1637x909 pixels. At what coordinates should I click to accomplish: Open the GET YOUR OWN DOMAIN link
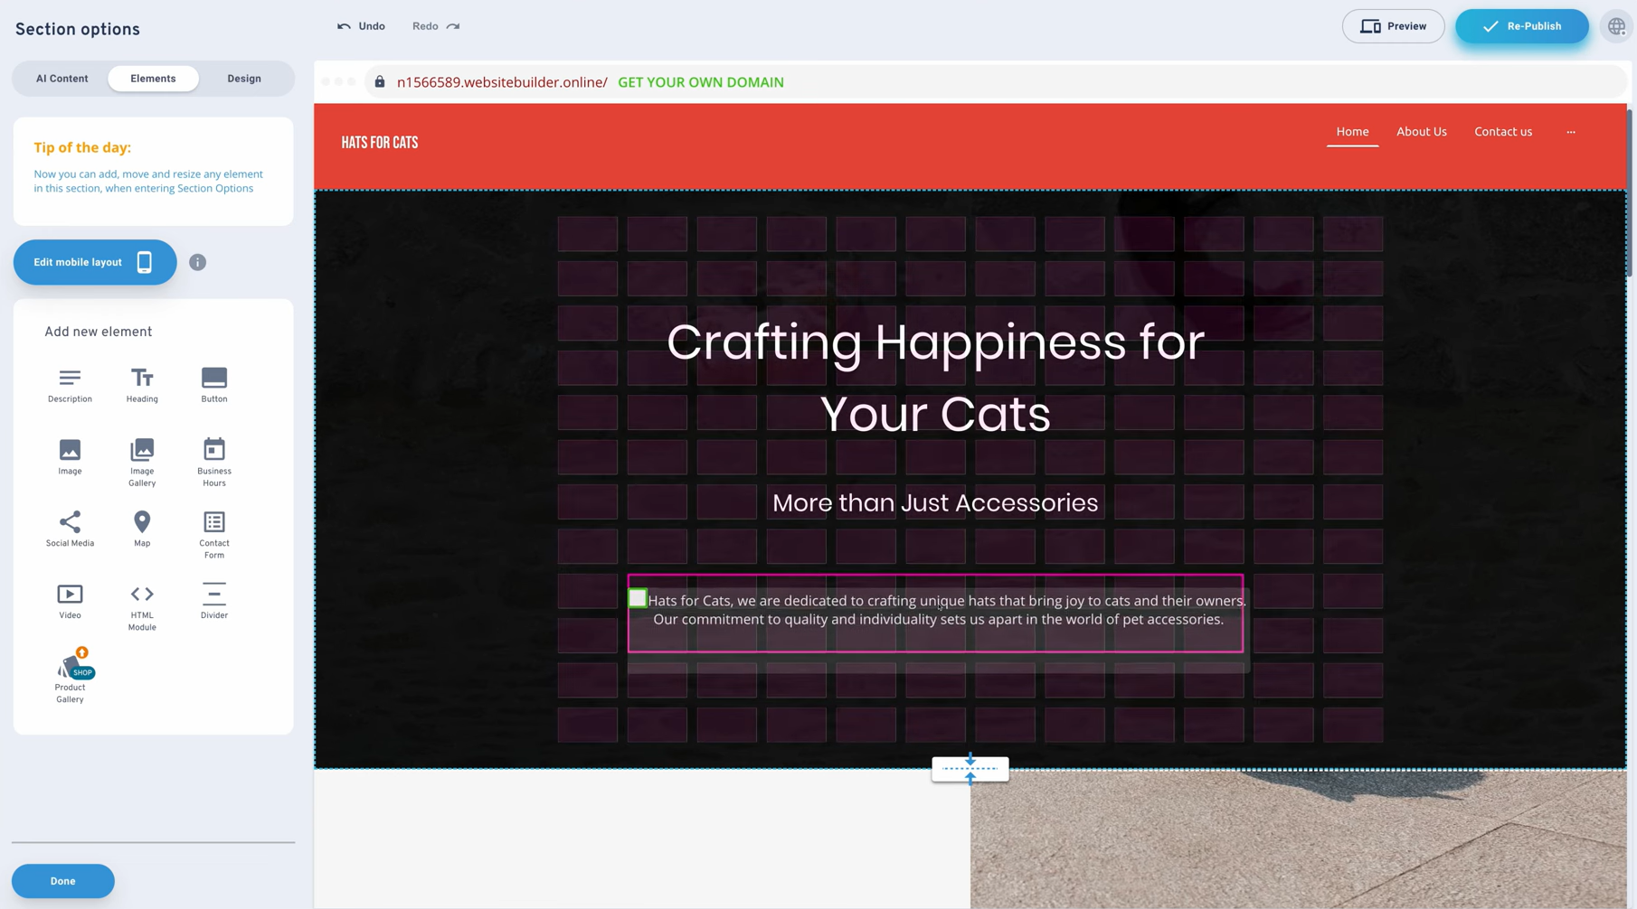(700, 82)
